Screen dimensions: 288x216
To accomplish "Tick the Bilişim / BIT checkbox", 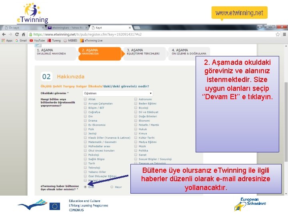I will click(x=85, y=108).
